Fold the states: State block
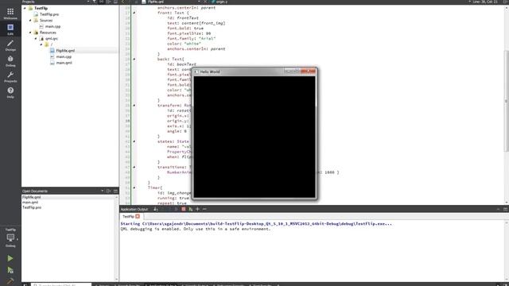Screen dimensions: 509x286 [134, 141]
